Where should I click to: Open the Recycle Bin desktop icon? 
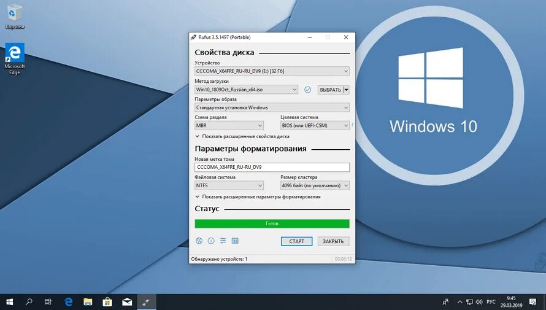pos(15,17)
